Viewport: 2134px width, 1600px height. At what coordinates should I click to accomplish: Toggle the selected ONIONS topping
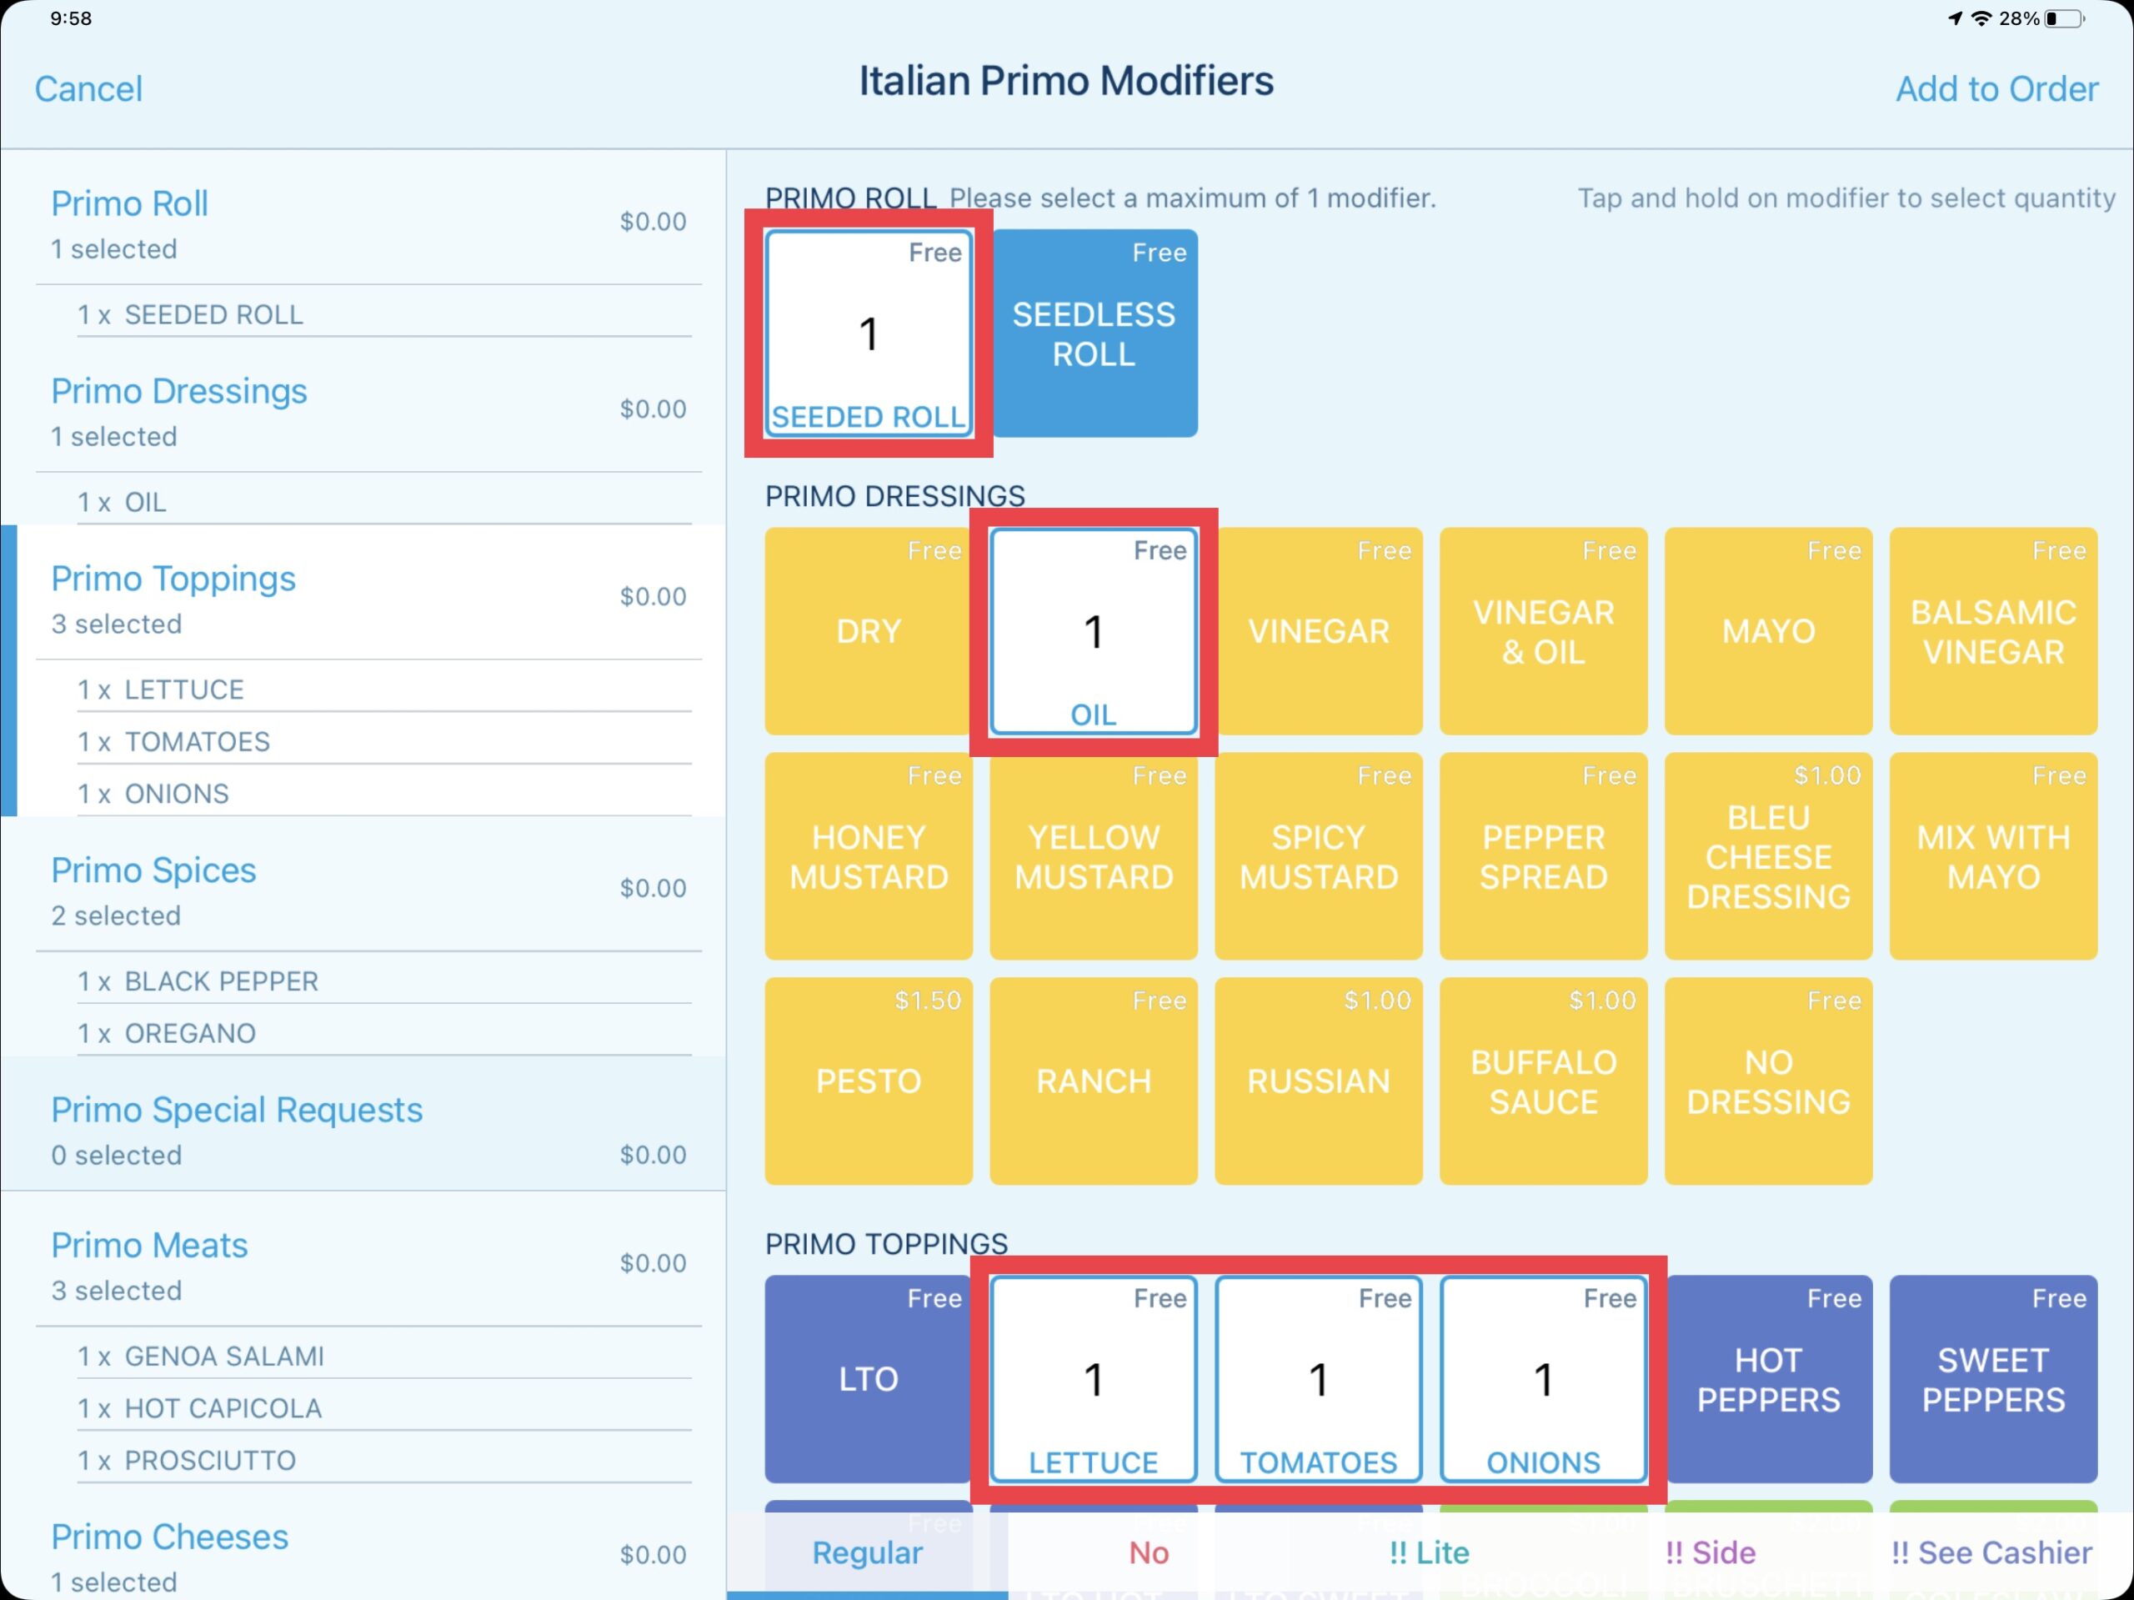click(x=1544, y=1379)
